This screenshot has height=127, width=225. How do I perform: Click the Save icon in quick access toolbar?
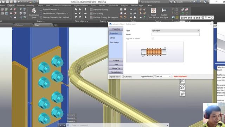pyautogui.click(x=7, y=2)
